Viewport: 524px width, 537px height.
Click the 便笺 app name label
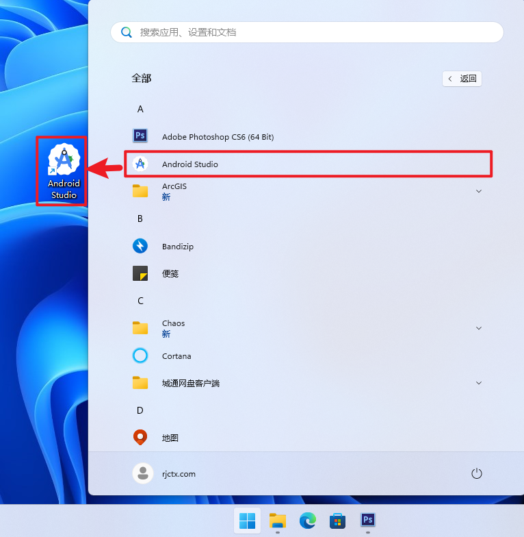point(170,274)
